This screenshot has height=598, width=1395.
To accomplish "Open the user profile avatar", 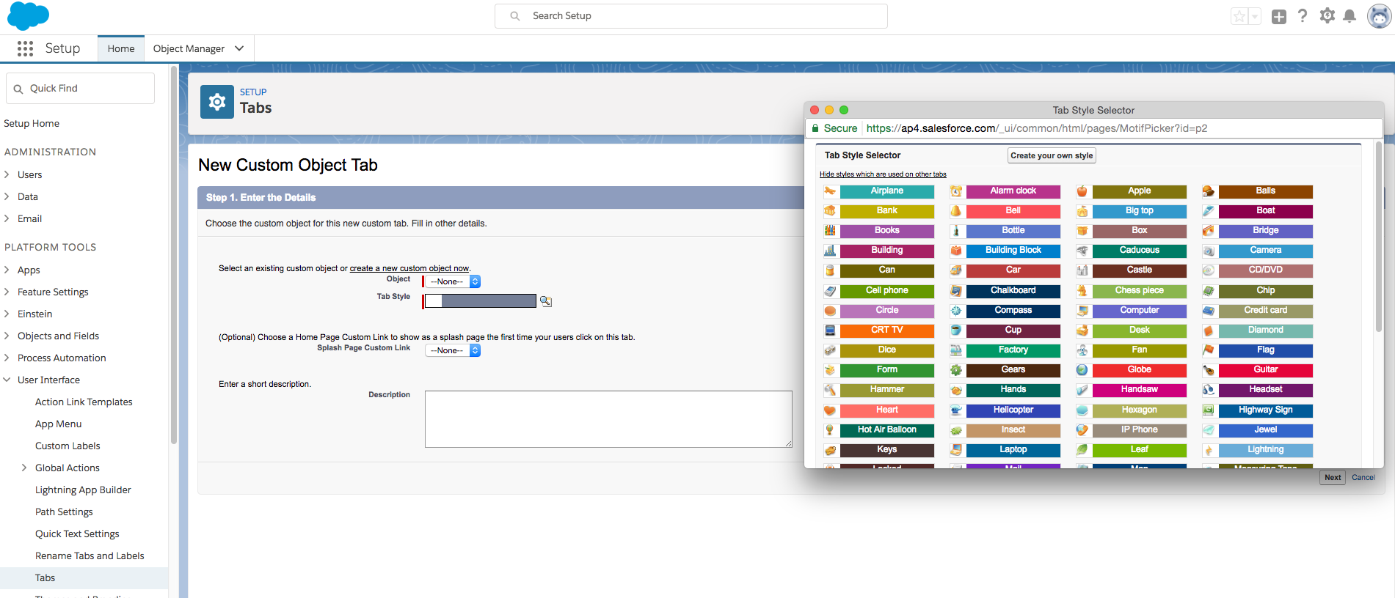I will (x=1380, y=15).
